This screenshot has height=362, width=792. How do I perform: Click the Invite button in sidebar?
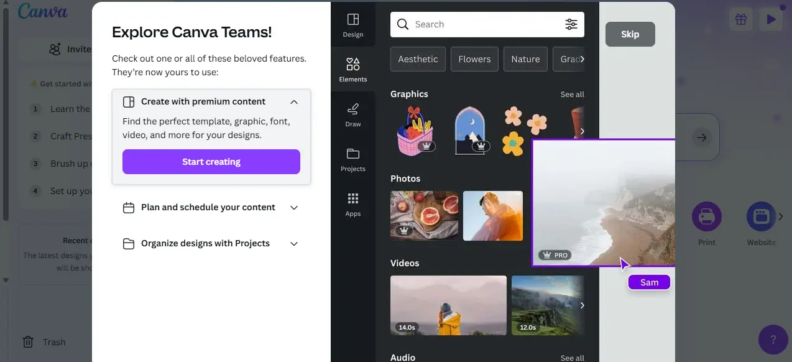click(56, 49)
